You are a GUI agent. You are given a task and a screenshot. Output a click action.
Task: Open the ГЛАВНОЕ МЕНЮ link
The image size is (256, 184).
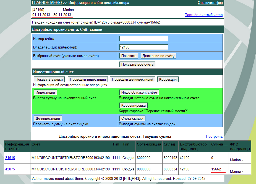coord(47,2)
